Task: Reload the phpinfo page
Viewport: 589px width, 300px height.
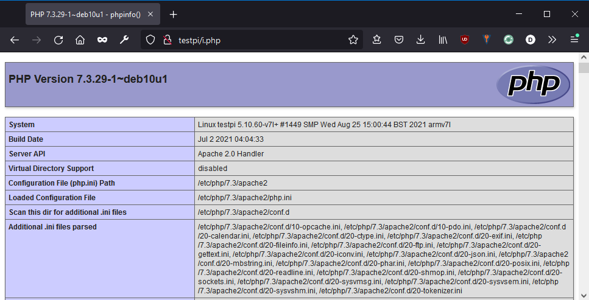Action: [x=58, y=40]
